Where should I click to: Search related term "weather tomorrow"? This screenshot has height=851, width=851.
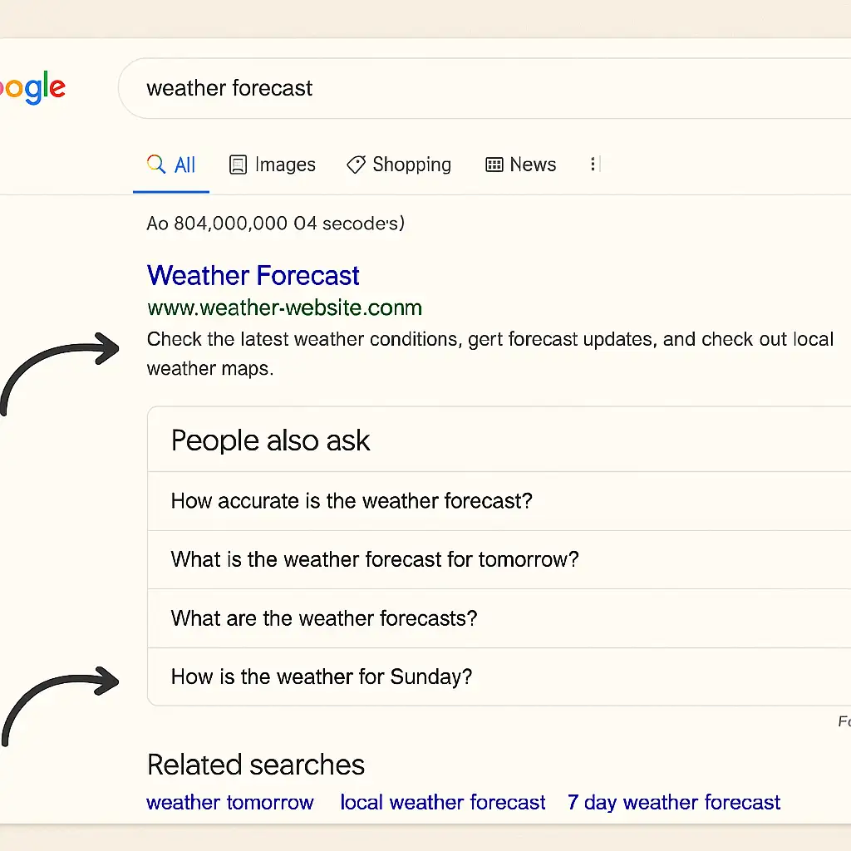(230, 803)
